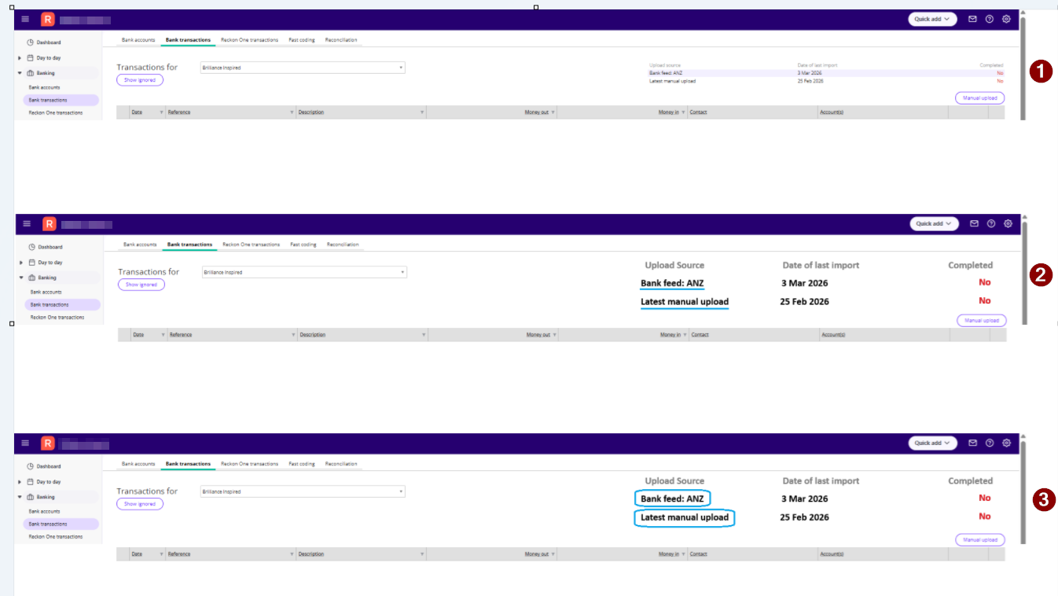1058x596 pixels.
Task: Switch to Reckon One transactions tab in top screenshot
Action: tap(249, 40)
